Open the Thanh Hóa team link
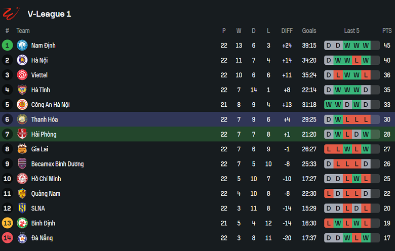This screenshot has width=395, height=251. (x=45, y=119)
